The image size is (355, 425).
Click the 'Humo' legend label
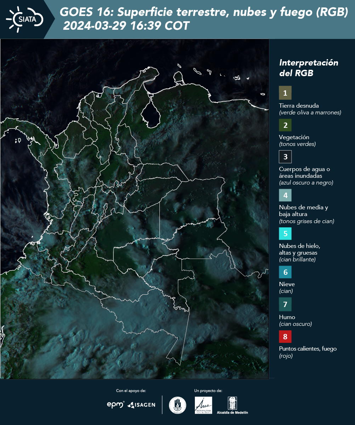click(287, 317)
